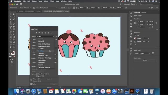Open the Object menu
This screenshot has width=168, height=95.
(34, 1)
